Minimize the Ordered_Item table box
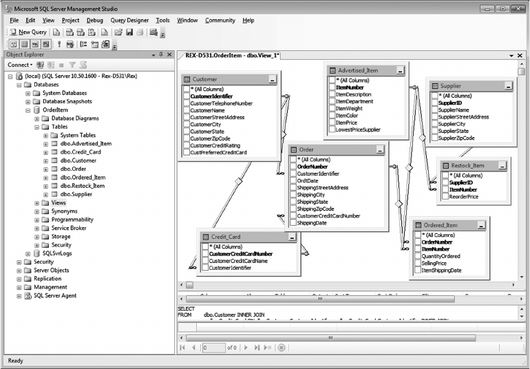Viewport: 530px width, 369px height. pyautogui.click(x=481, y=225)
